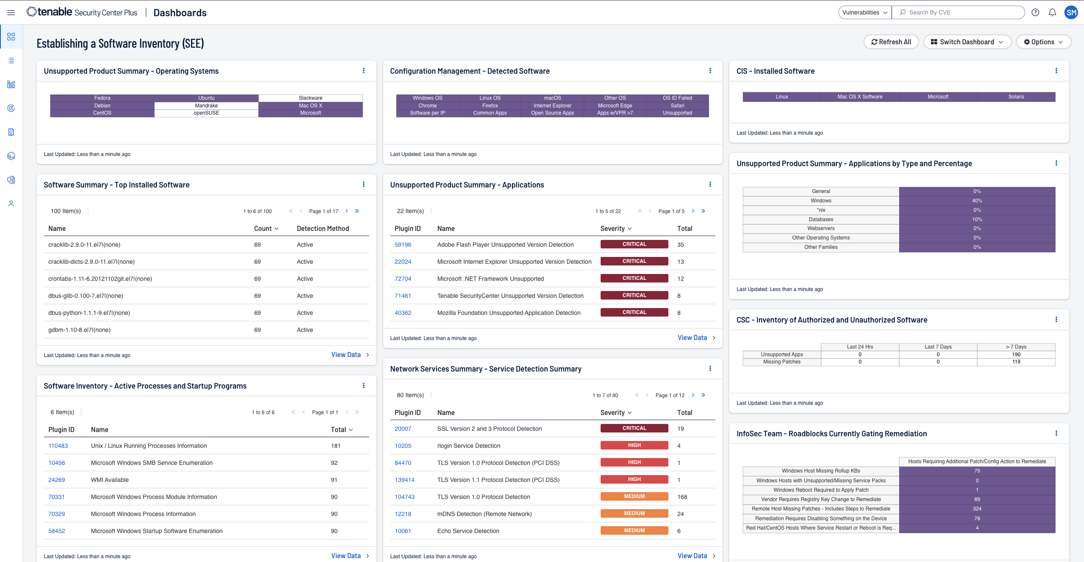Click the user icon in left sidebar
The width and height of the screenshot is (1084, 562).
[11, 204]
